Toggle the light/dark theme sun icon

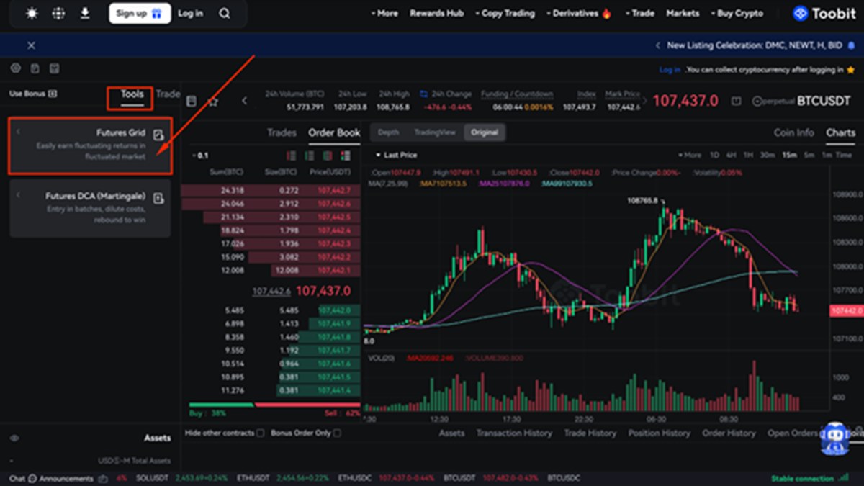[32, 13]
